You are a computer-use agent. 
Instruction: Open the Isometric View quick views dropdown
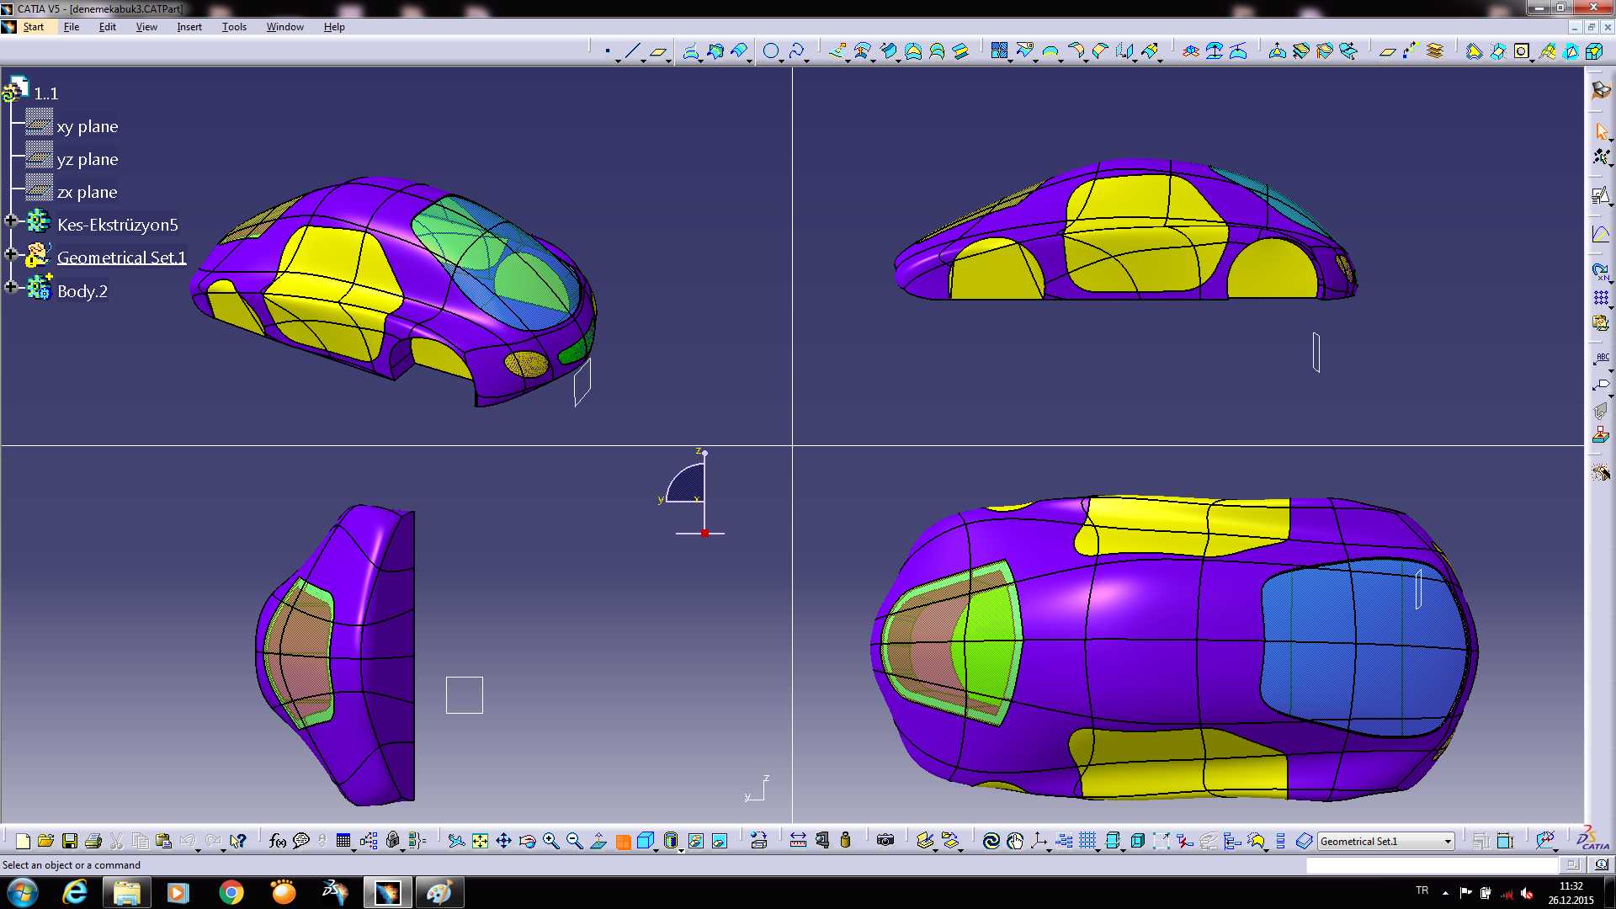tap(655, 849)
